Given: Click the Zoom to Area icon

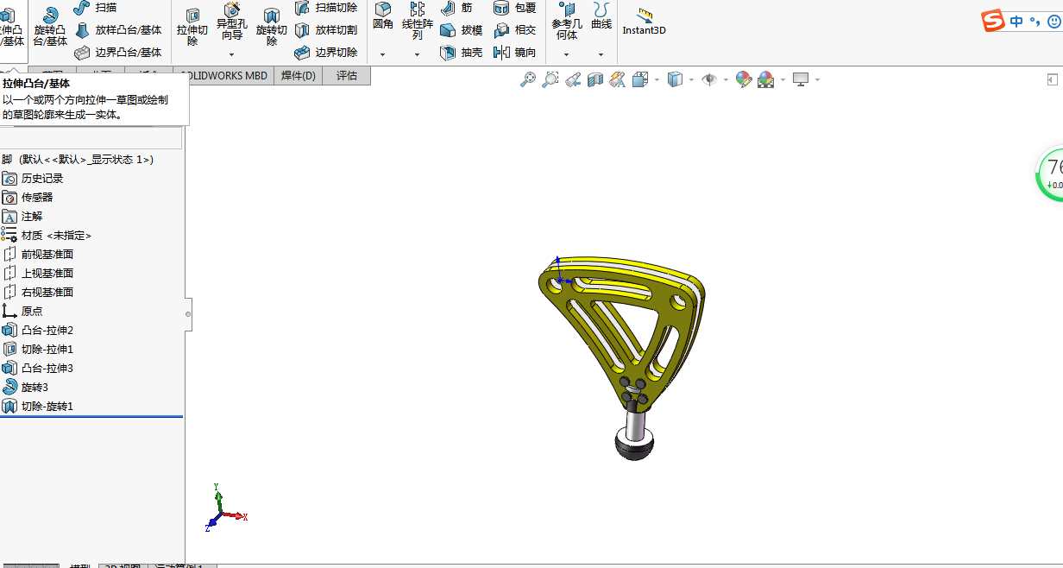Looking at the screenshot, I should (550, 79).
